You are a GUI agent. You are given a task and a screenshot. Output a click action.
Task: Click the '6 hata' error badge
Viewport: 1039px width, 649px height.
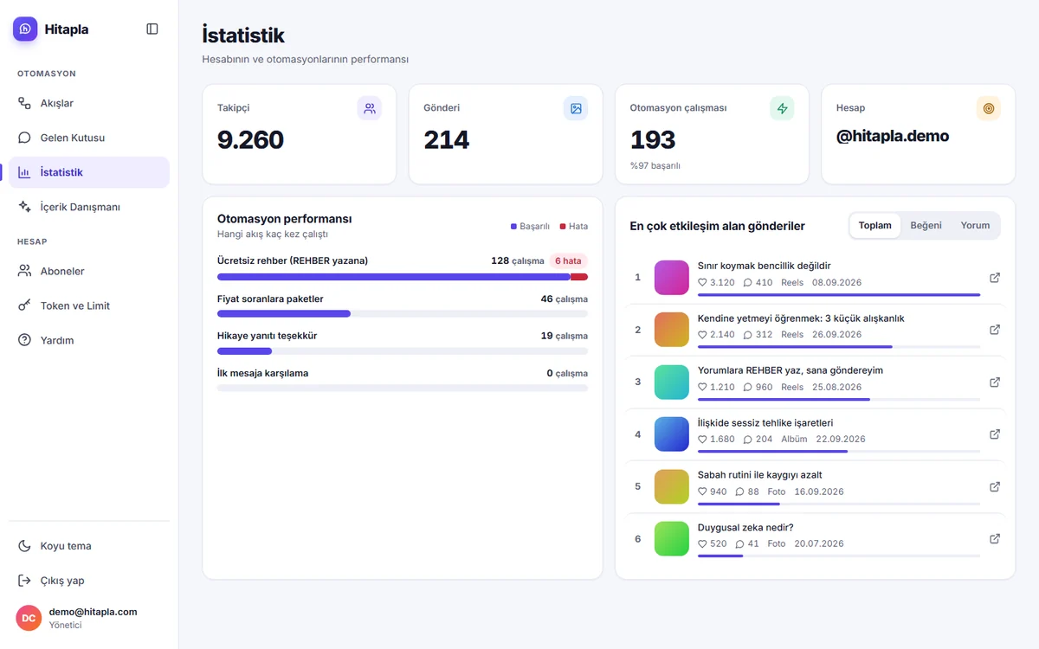pos(568,260)
